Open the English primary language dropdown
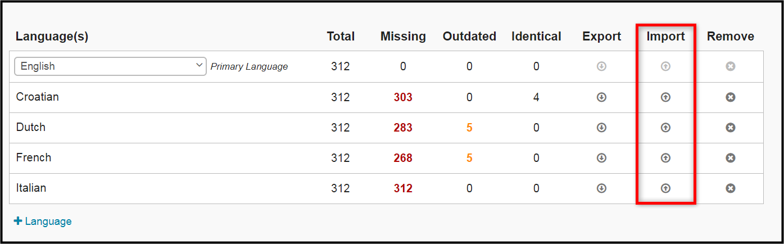The height and width of the screenshot is (244, 784). point(110,66)
